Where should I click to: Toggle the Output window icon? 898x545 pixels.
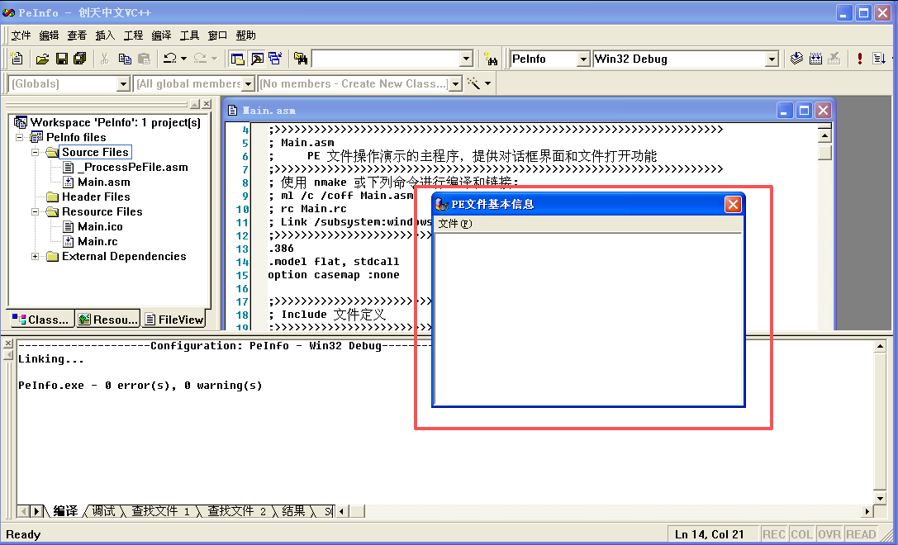[x=257, y=59]
